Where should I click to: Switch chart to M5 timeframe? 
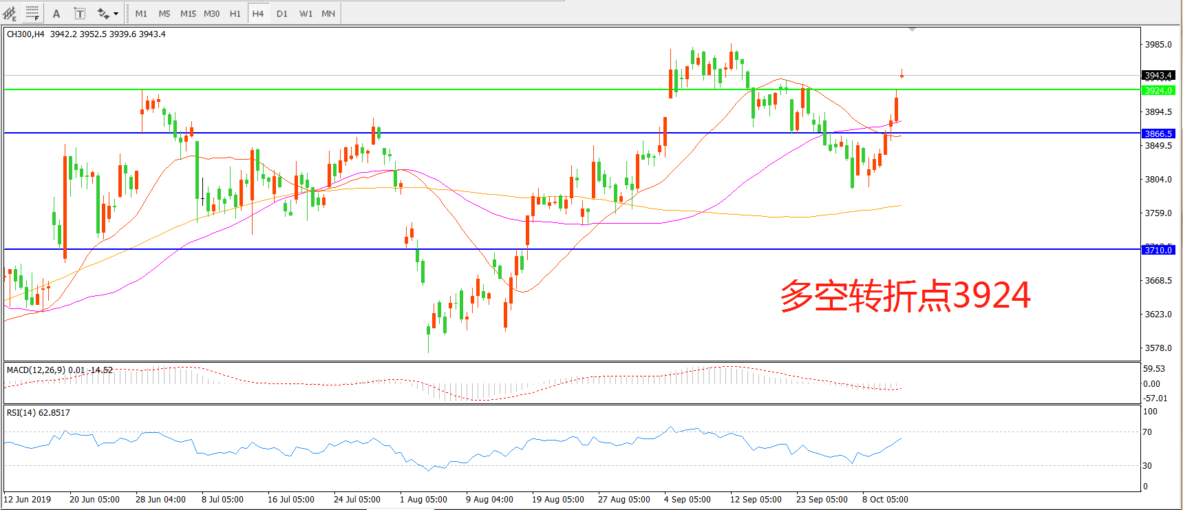[164, 13]
